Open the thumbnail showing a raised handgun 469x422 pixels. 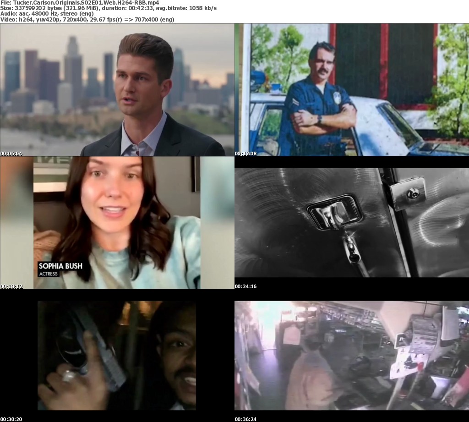point(117,355)
